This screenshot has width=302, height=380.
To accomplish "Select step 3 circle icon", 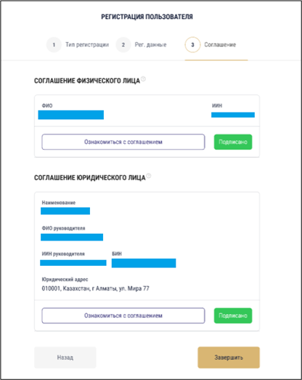I will [192, 44].
